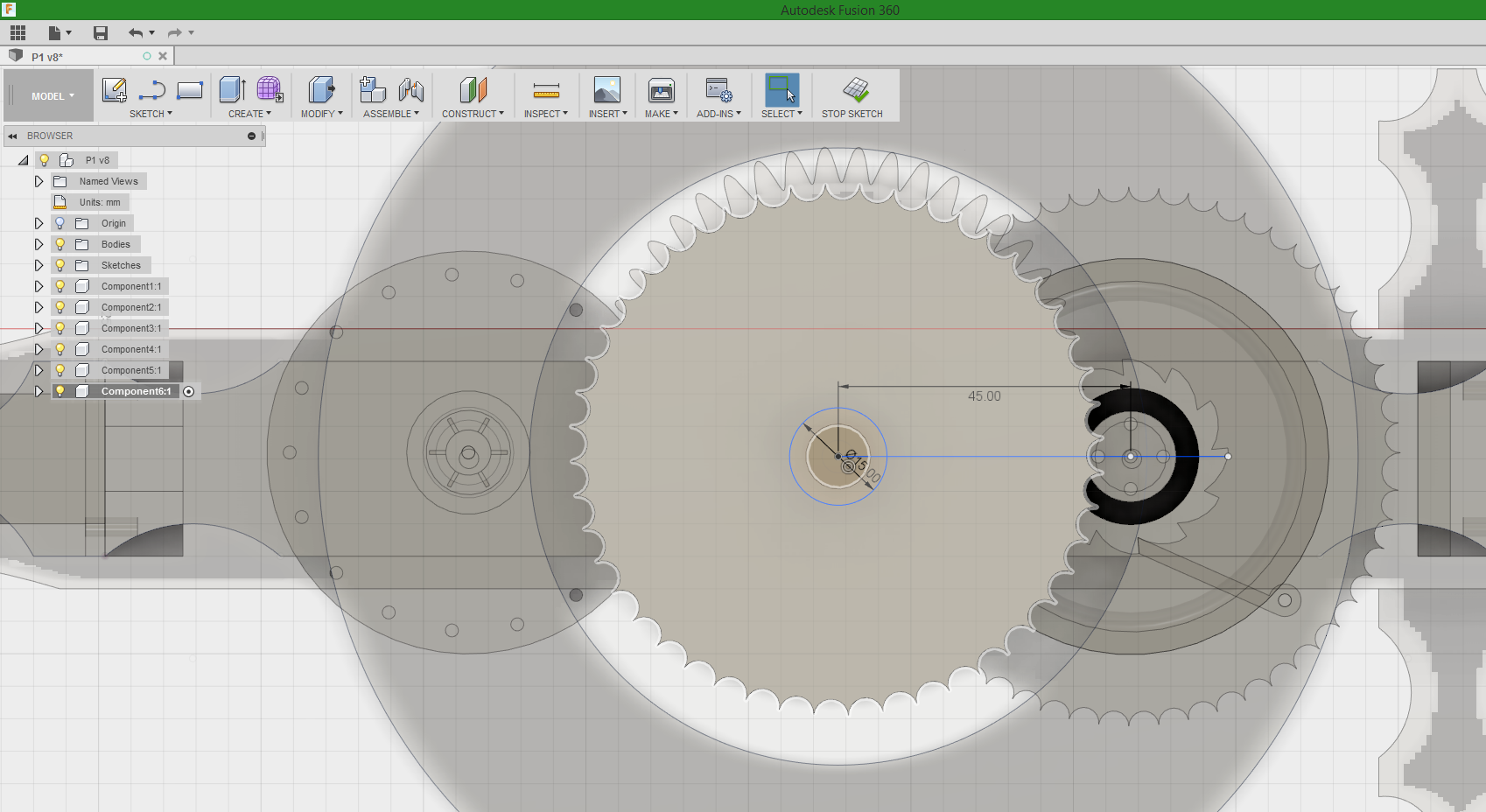Screen dimensions: 1486x812
Task: Select Component6:1 in the browser tree
Action: pos(136,391)
